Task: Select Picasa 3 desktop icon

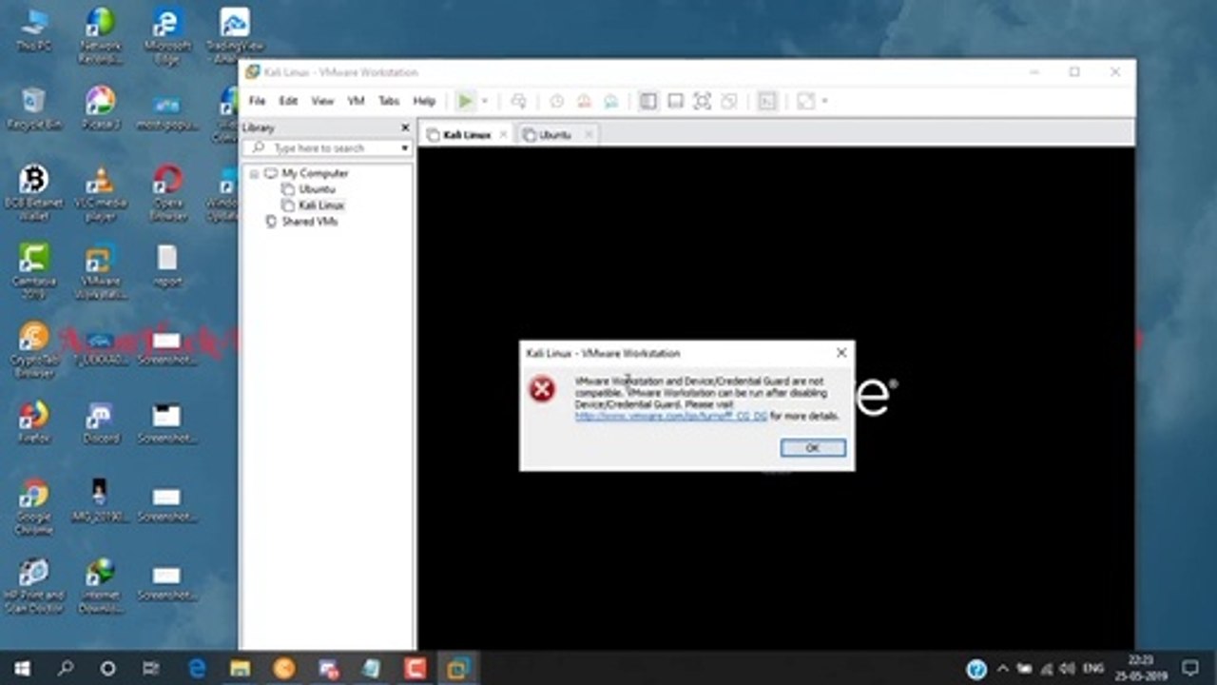Action: pyautogui.click(x=100, y=108)
